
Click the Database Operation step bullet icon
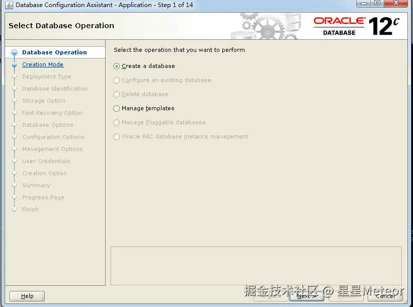[x=15, y=52]
